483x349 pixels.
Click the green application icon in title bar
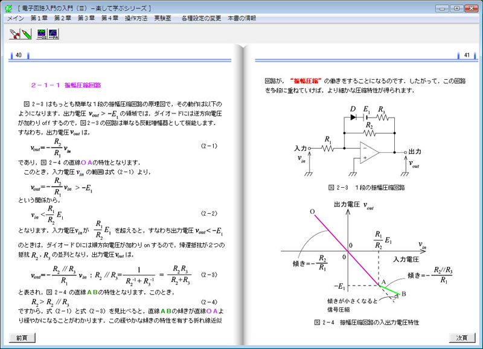click(x=8, y=8)
